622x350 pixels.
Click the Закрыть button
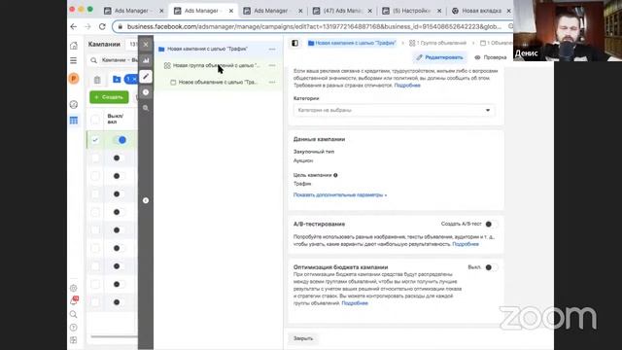[303, 338]
